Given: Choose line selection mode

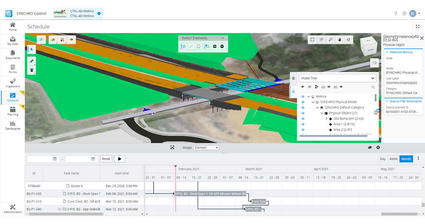Looking at the screenshot, I should click(191, 46).
